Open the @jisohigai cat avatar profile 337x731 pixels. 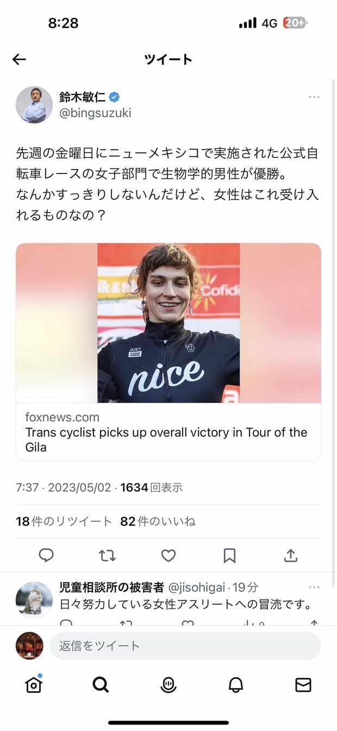tap(34, 600)
